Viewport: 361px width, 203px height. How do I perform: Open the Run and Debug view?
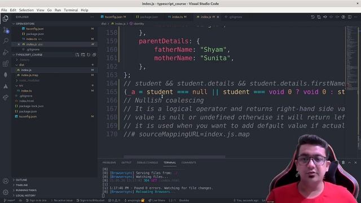[x=6, y=52]
